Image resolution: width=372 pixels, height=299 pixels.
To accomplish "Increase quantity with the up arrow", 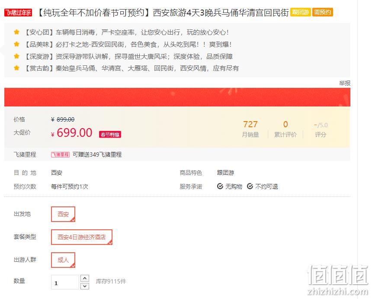I will 85,278.
